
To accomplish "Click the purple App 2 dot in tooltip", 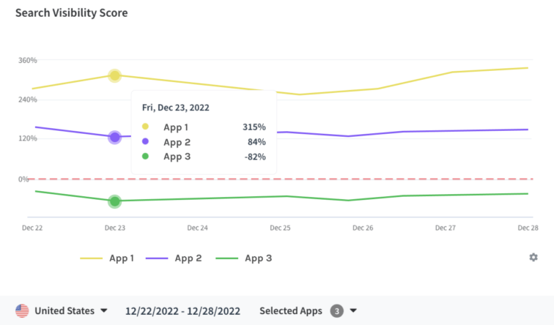I will [x=145, y=141].
